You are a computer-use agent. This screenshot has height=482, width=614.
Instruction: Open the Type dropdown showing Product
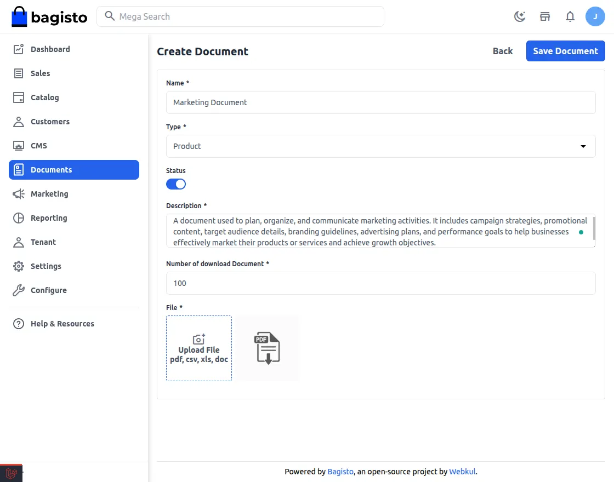click(380, 146)
